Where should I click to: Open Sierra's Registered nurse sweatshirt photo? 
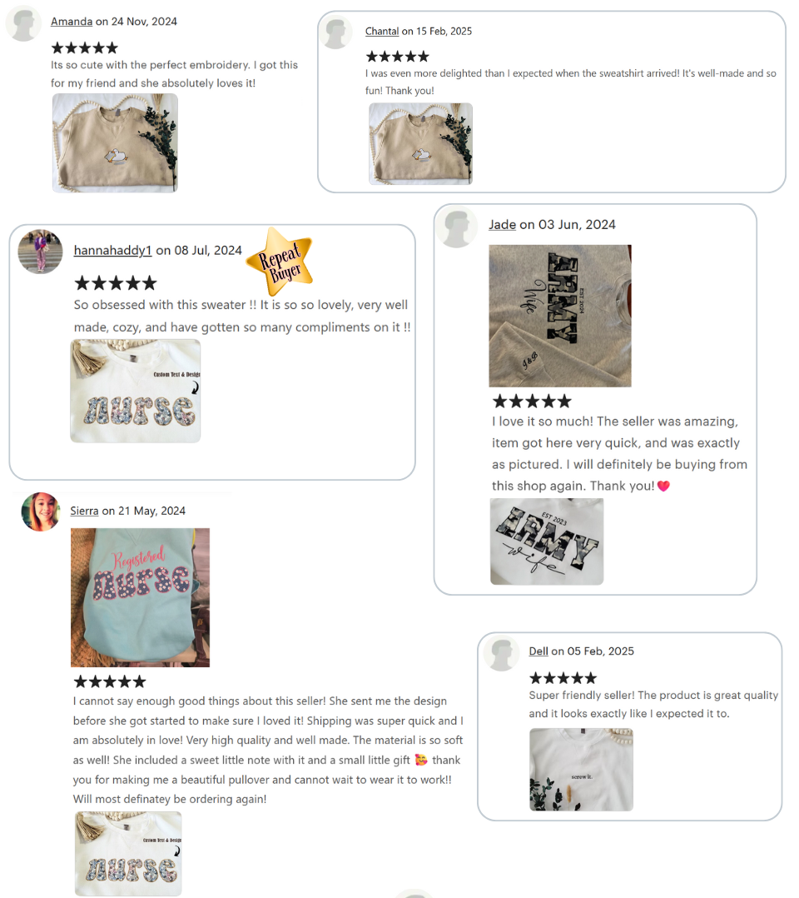point(140,597)
